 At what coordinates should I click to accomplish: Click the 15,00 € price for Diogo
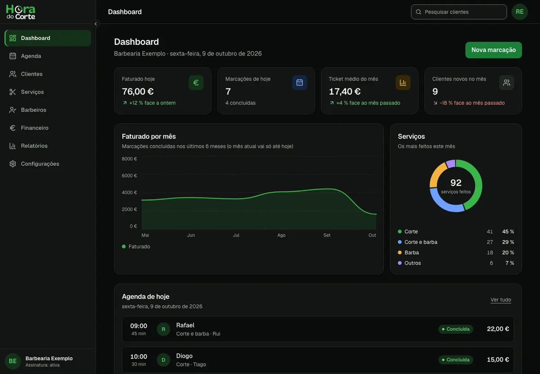(x=498, y=360)
